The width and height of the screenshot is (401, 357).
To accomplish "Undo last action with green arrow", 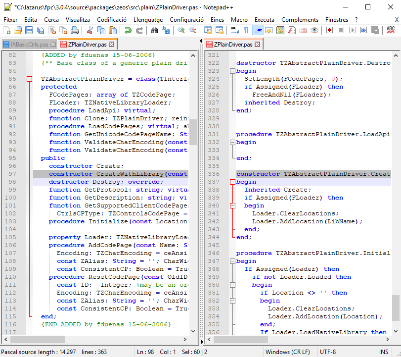I will tap(128, 30).
